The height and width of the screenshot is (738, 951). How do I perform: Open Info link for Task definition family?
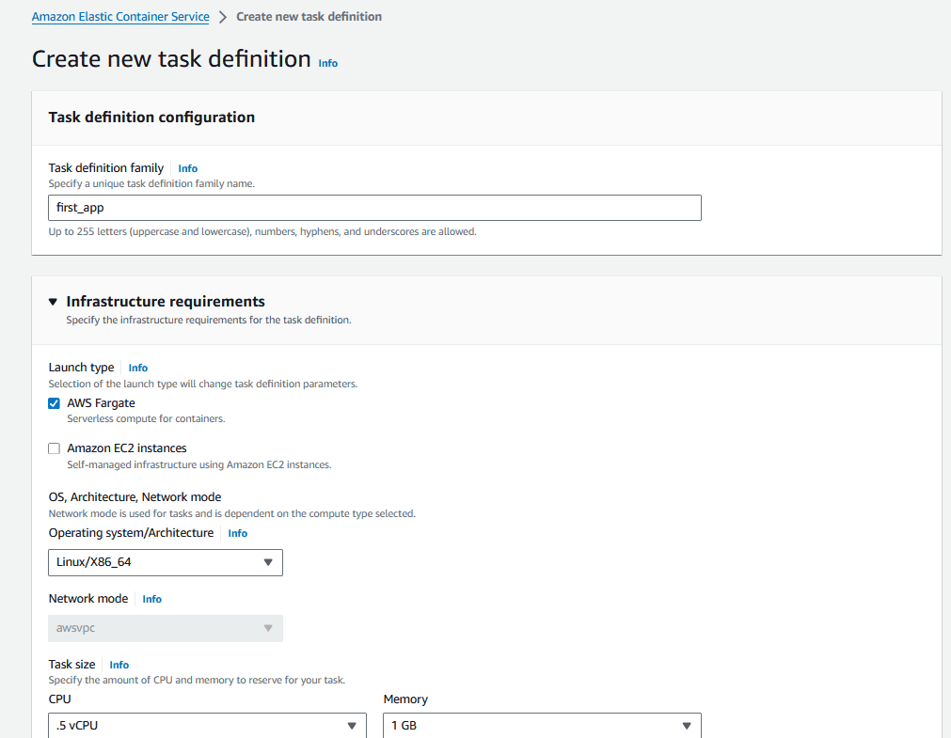click(188, 168)
